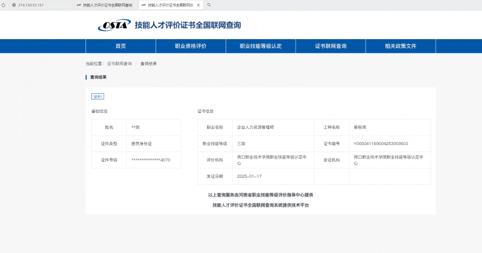The width and height of the screenshot is (482, 253).
Task: Open the 职业技能等级认定 navigation item
Action: [x=261, y=46]
